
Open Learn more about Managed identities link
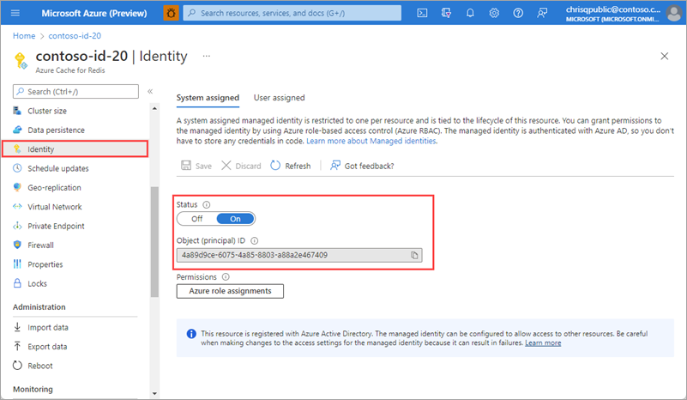click(371, 141)
